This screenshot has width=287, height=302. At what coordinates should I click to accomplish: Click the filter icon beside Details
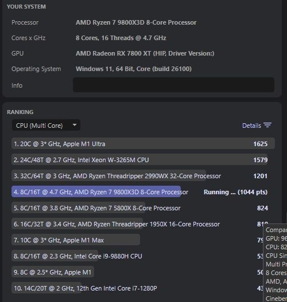tap(267, 125)
